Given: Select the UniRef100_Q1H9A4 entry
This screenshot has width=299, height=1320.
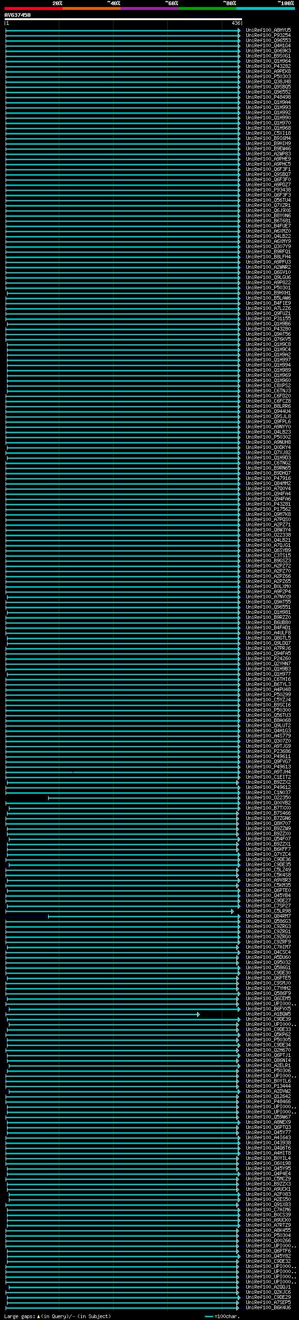Looking at the screenshot, I should coord(268,102).
